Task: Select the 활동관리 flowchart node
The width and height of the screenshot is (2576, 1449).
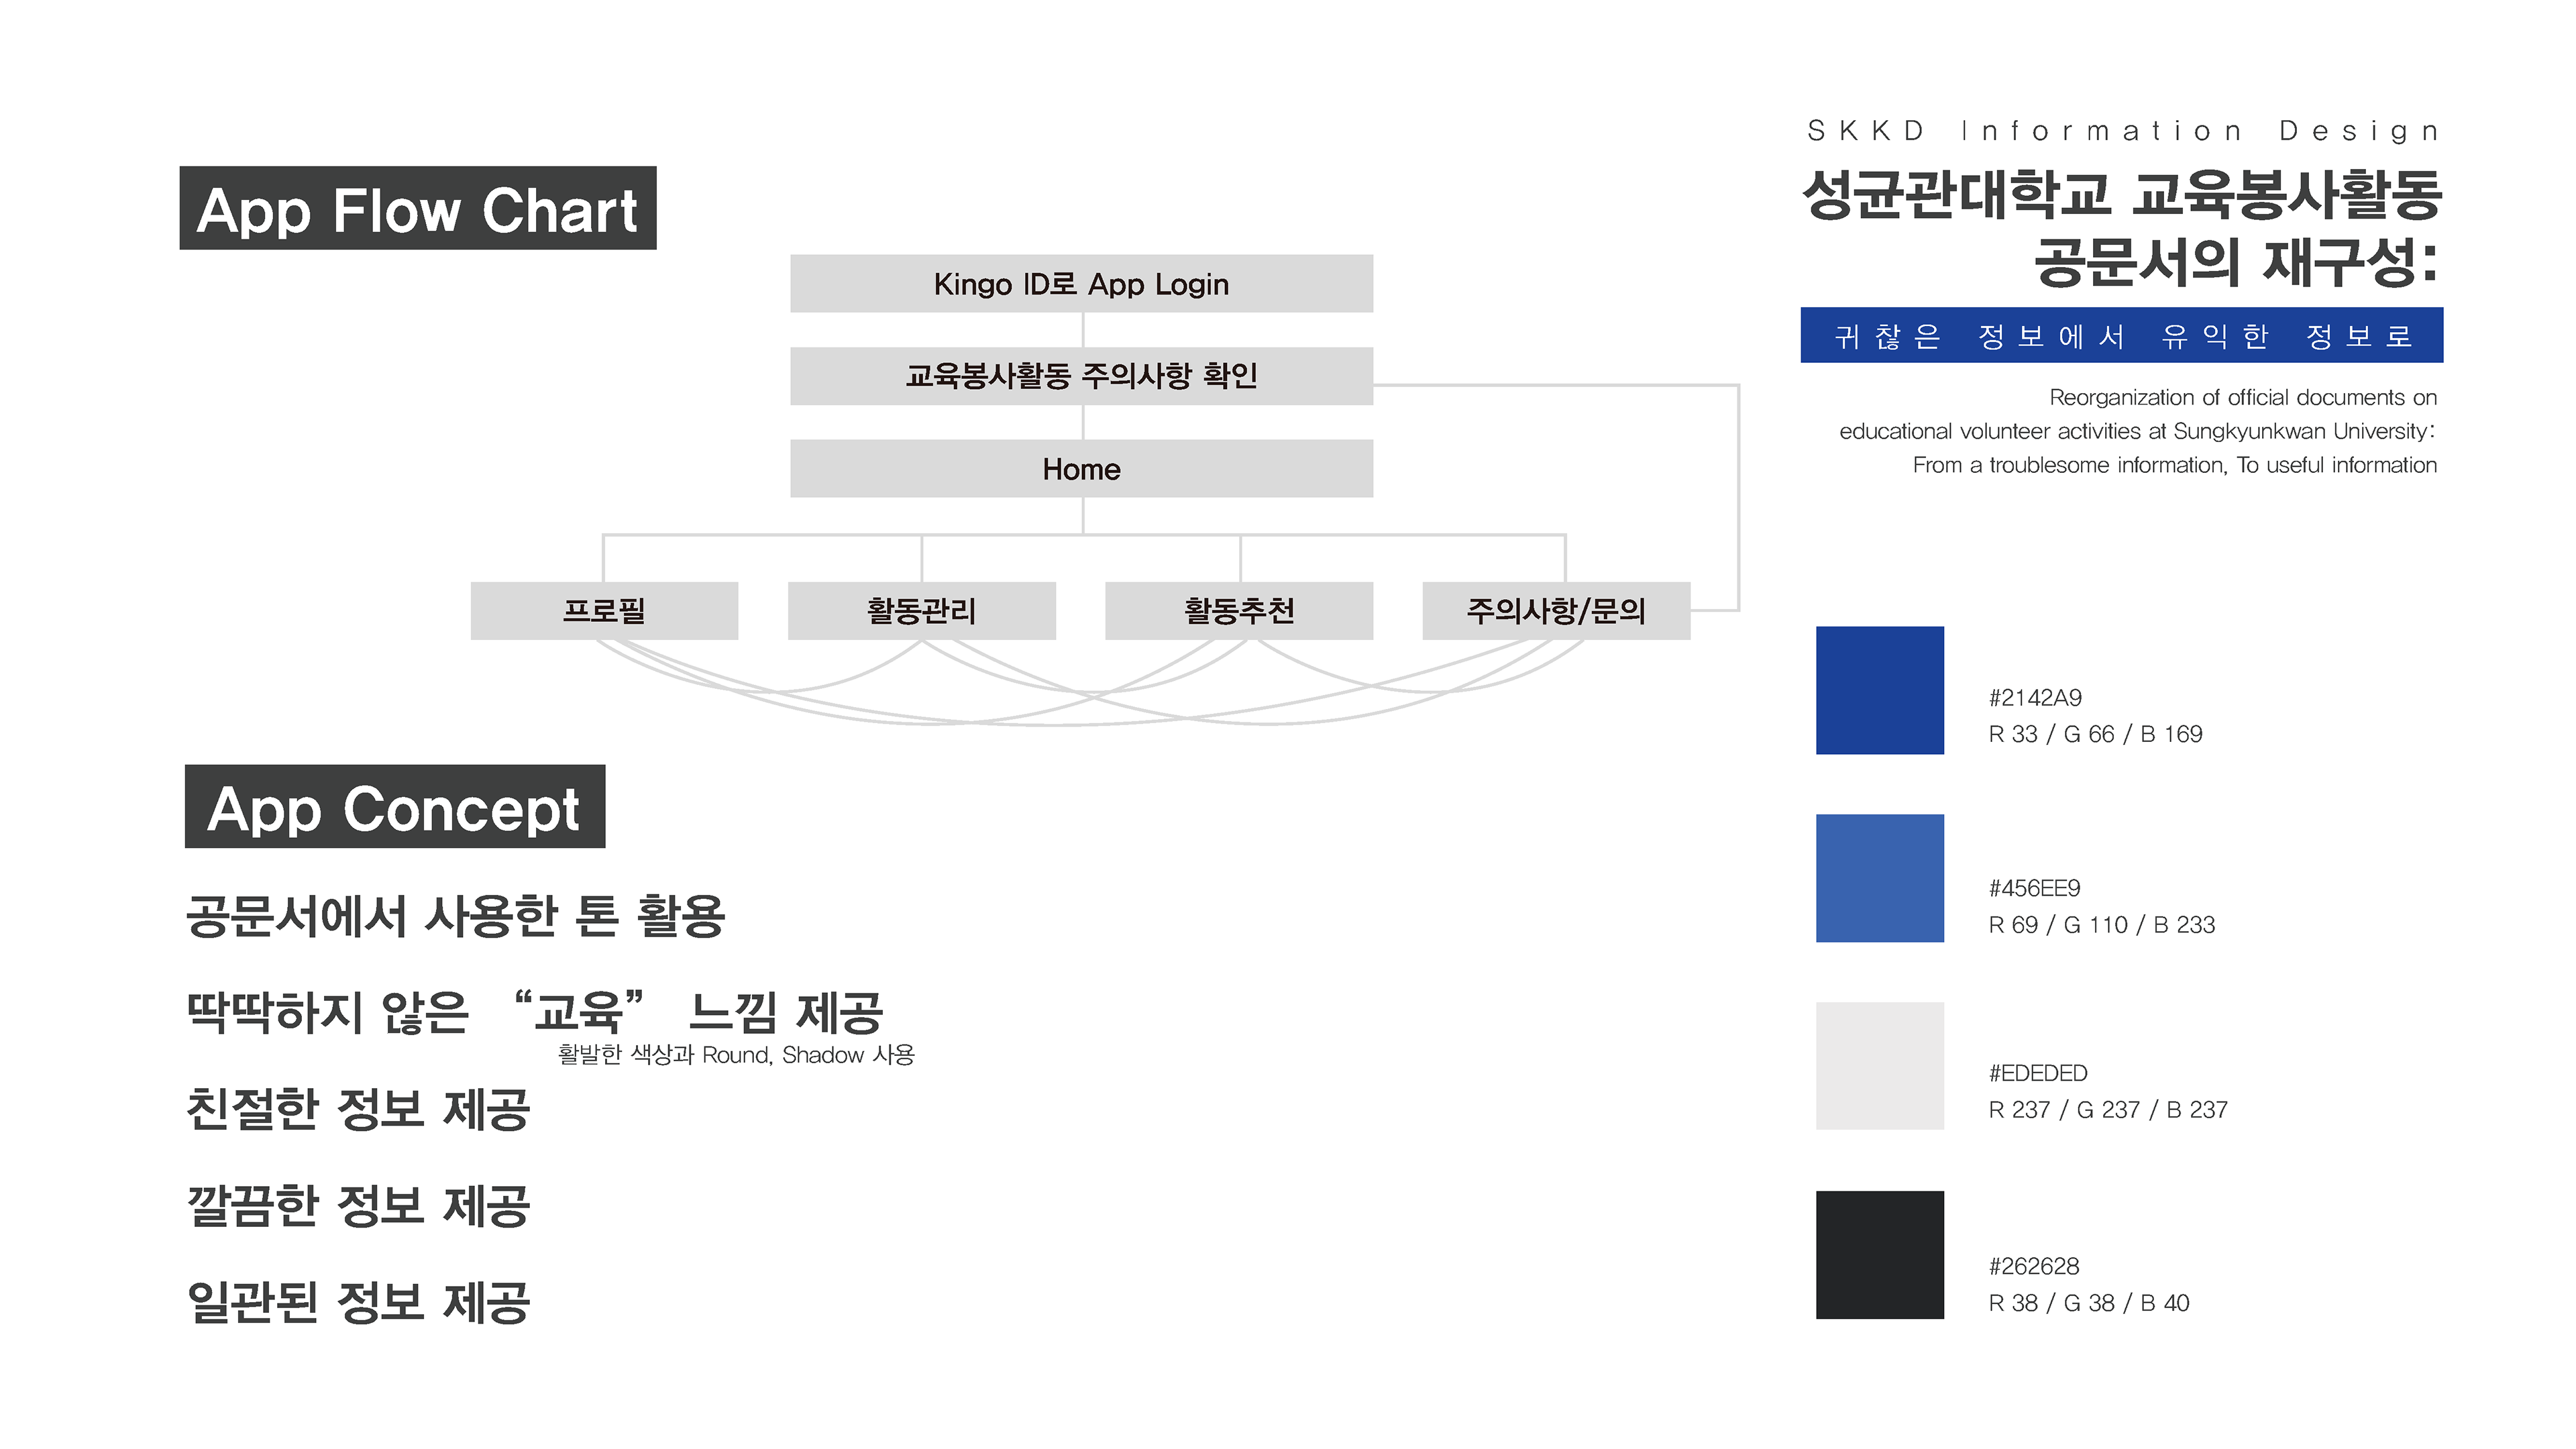Action: coord(921,610)
